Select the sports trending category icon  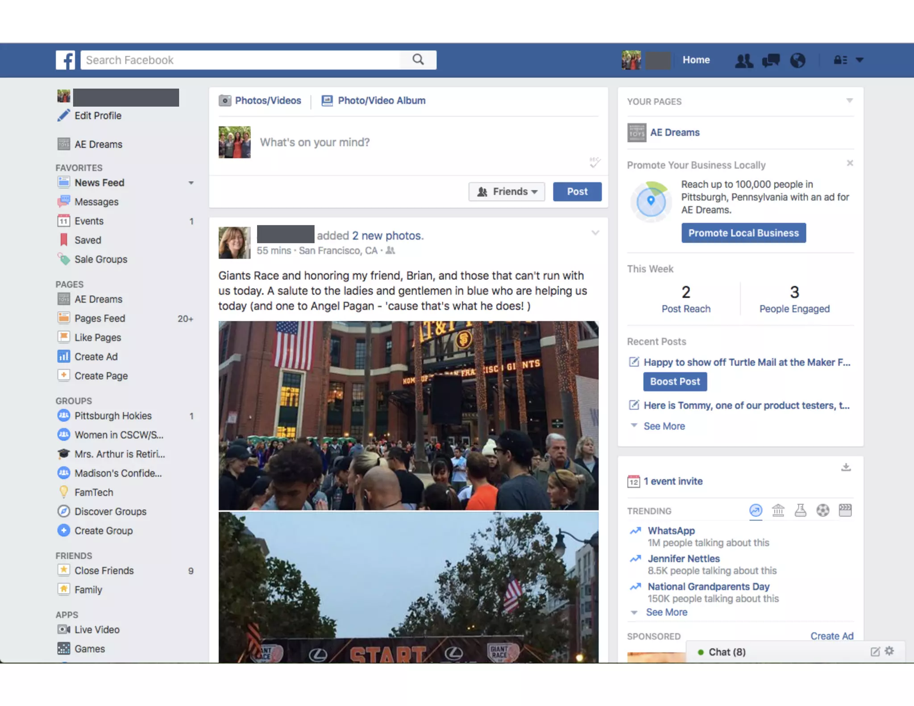click(823, 510)
